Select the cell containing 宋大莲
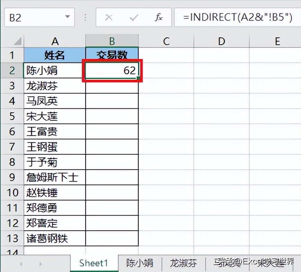 (x=55, y=116)
